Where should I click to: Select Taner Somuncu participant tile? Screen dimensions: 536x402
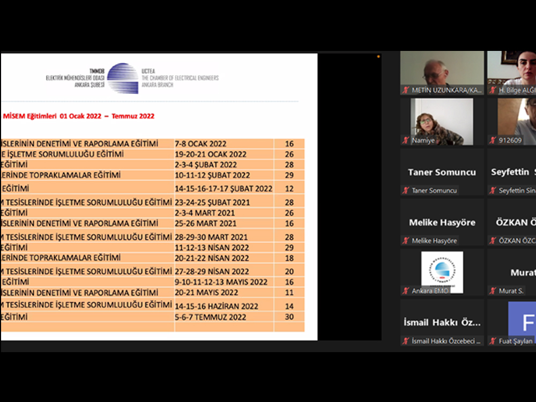coord(442,172)
